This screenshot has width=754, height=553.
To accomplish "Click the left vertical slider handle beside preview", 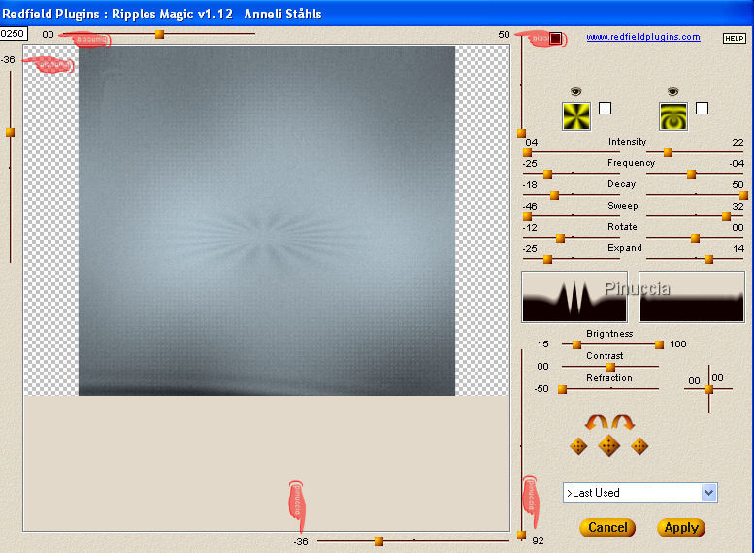I will click(10, 132).
